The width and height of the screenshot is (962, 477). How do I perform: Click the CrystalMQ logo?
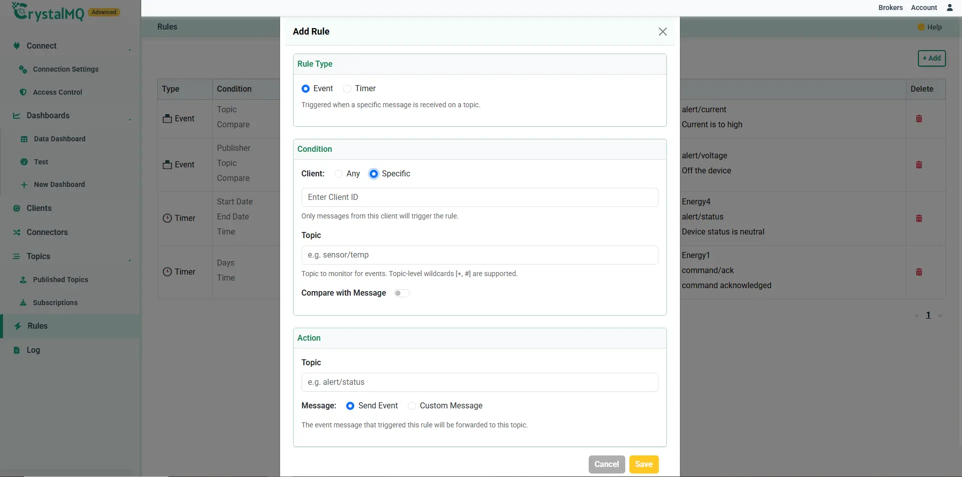pyautogui.click(x=48, y=12)
